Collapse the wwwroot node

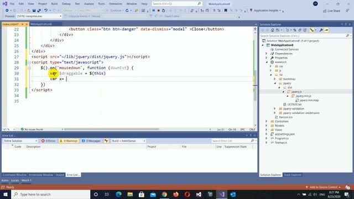267,62
